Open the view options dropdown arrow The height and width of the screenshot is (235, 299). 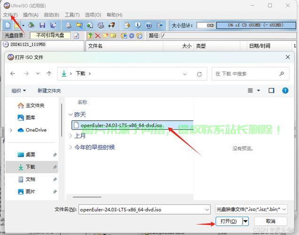point(259,90)
